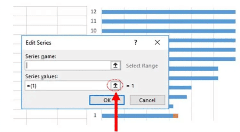Click the axis label 1
The image size is (240, 132).
click(95, 115)
